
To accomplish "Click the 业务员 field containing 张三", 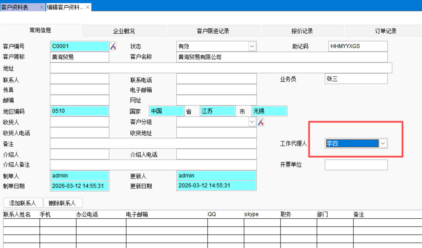I will pyautogui.click(x=356, y=79).
